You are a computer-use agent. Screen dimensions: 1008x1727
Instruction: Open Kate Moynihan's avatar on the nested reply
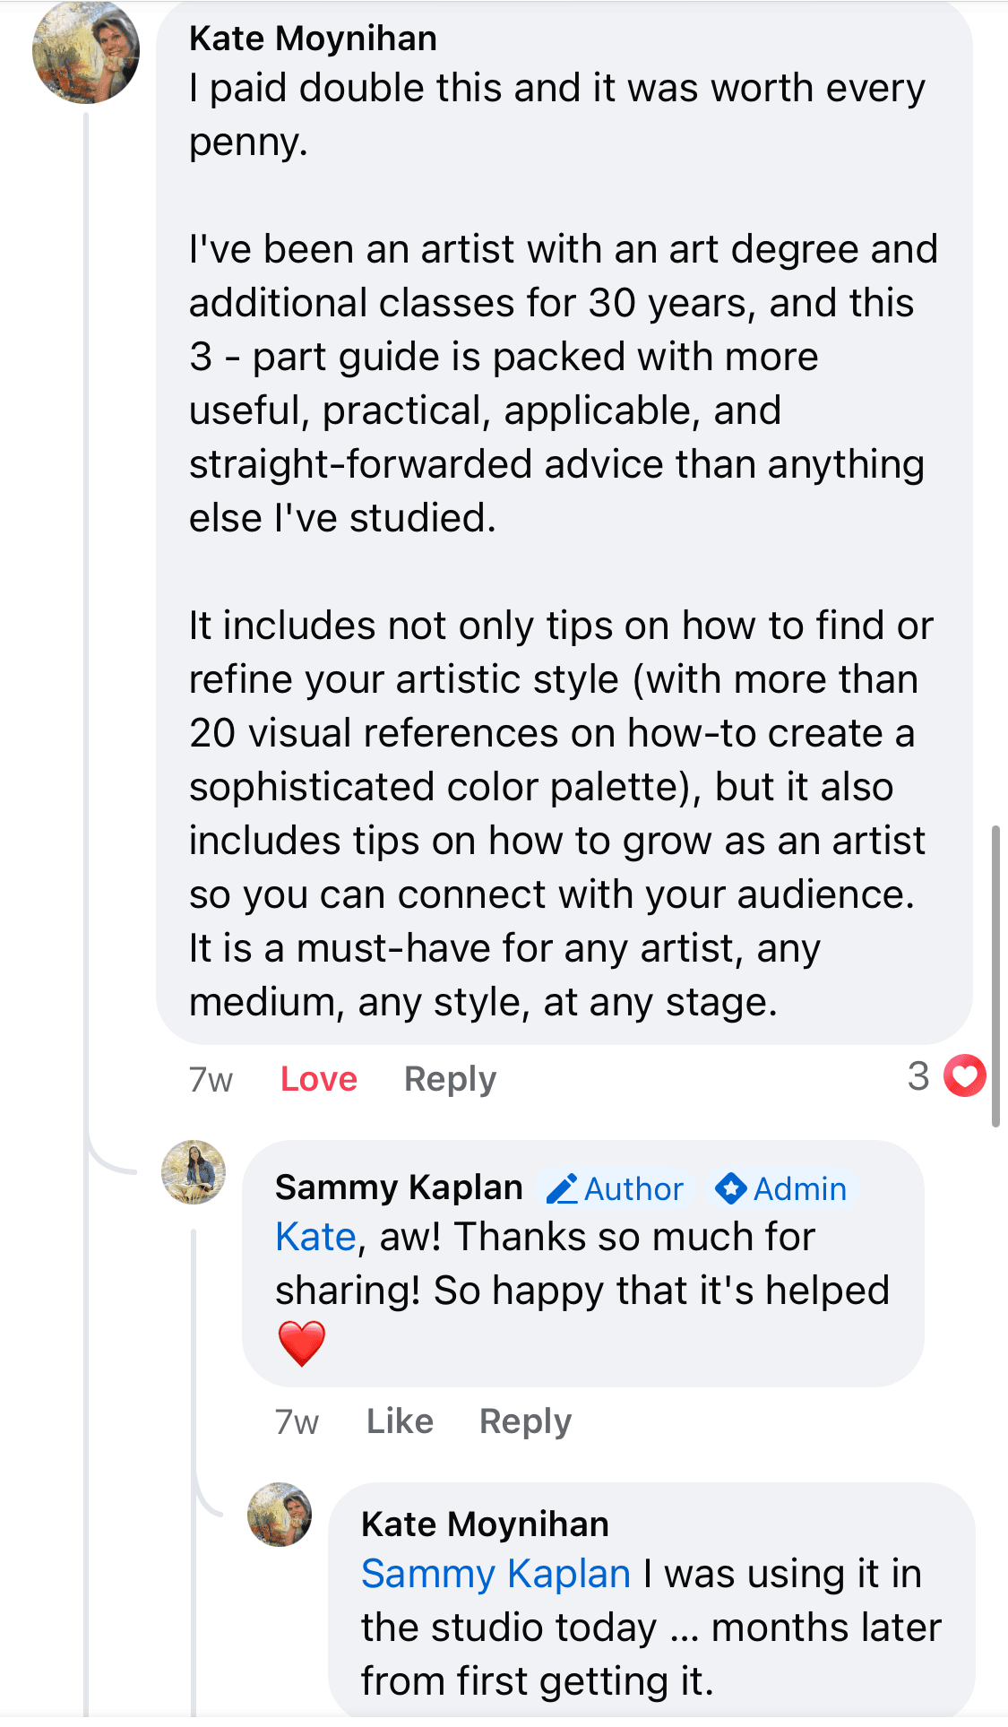(x=280, y=1515)
